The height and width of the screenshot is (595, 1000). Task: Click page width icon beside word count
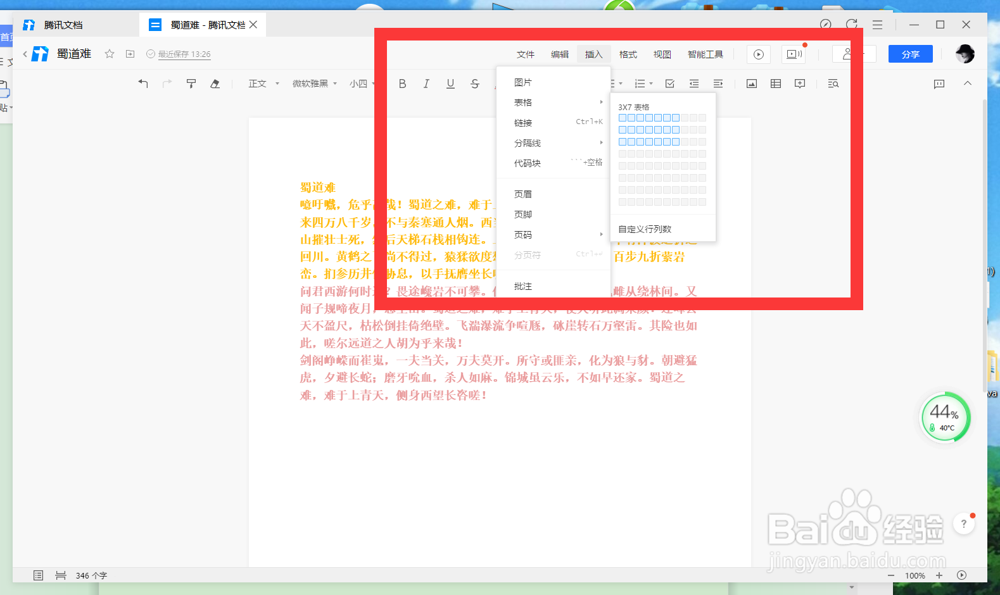point(61,575)
